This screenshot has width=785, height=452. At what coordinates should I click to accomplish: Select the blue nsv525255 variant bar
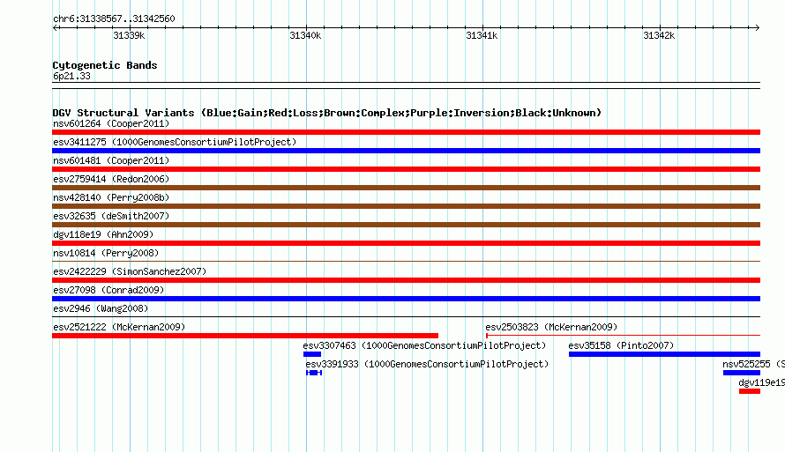pos(742,373)
